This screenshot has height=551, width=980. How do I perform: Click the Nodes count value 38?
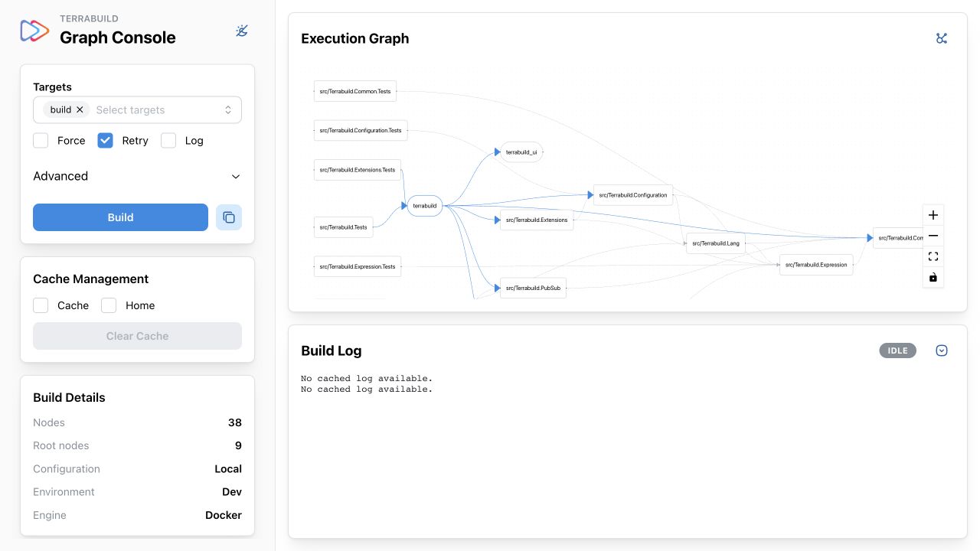point(235,422)
